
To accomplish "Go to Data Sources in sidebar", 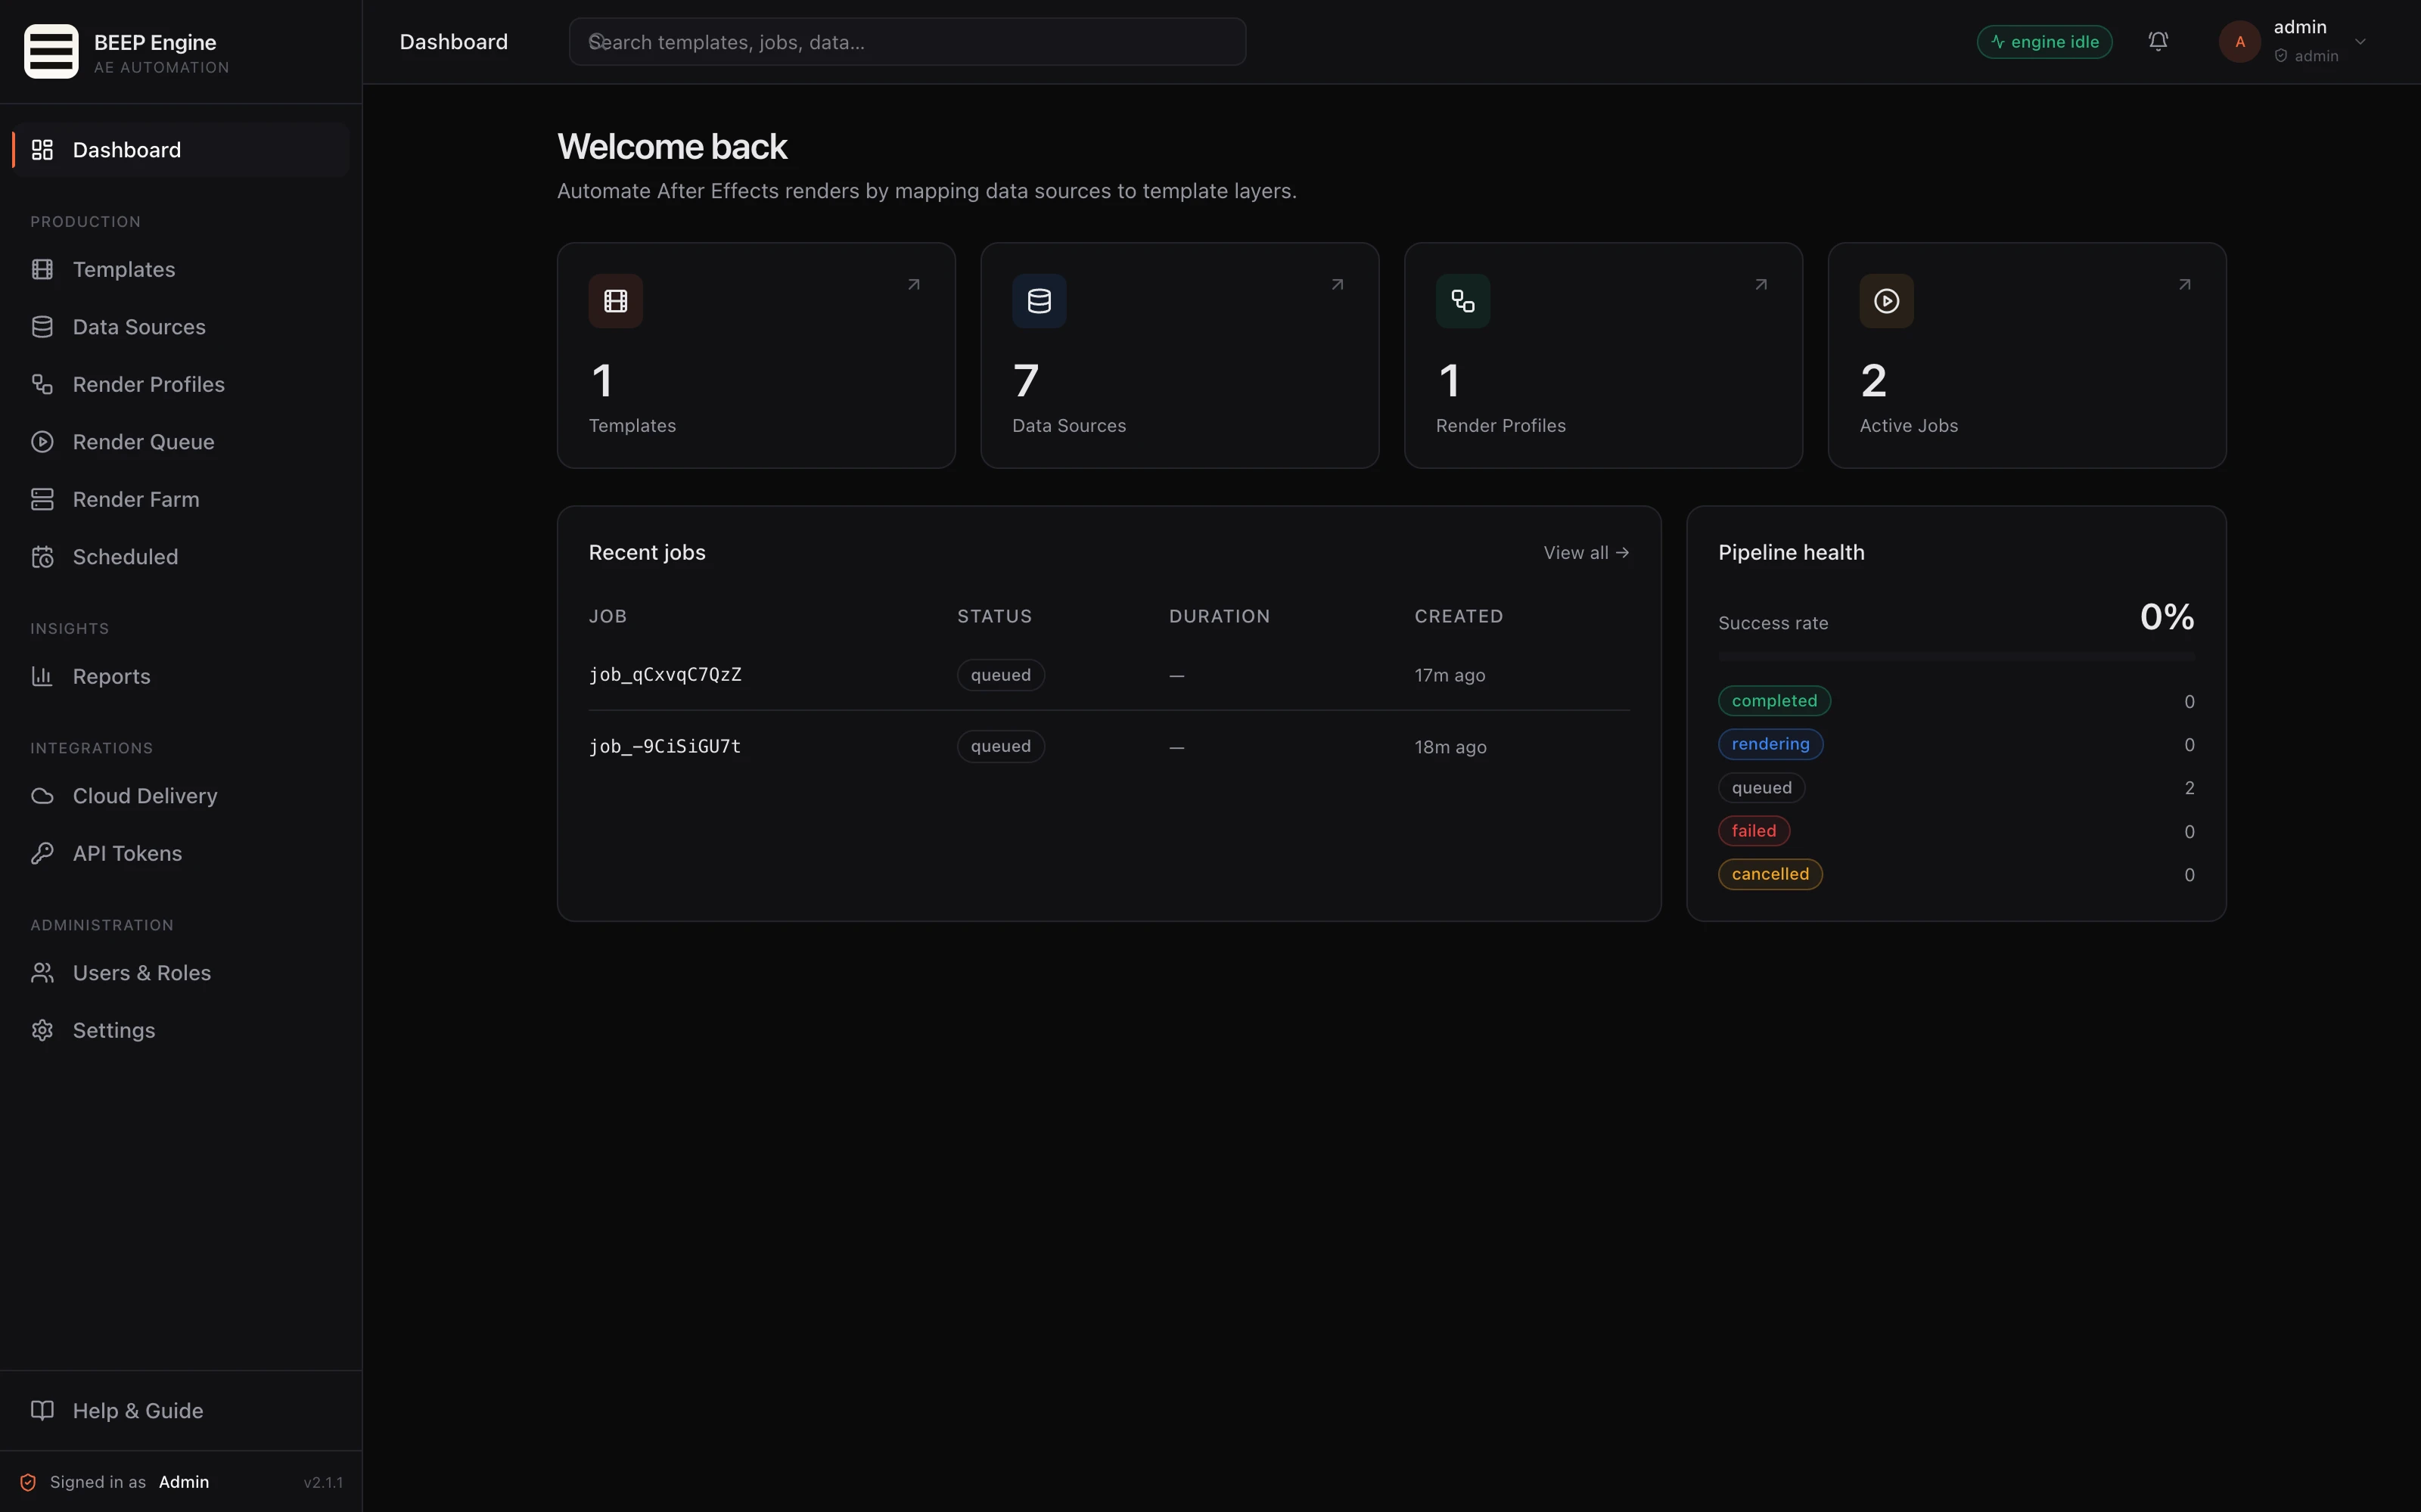I will [x=180, y=327].
